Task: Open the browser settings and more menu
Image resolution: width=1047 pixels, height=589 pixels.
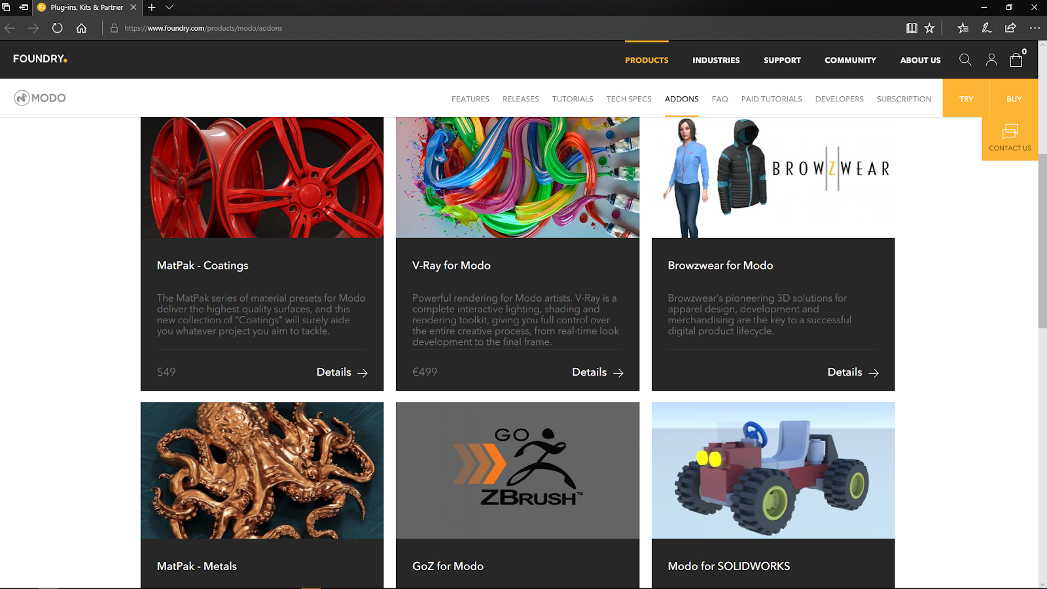Action: click(1035, 28)
